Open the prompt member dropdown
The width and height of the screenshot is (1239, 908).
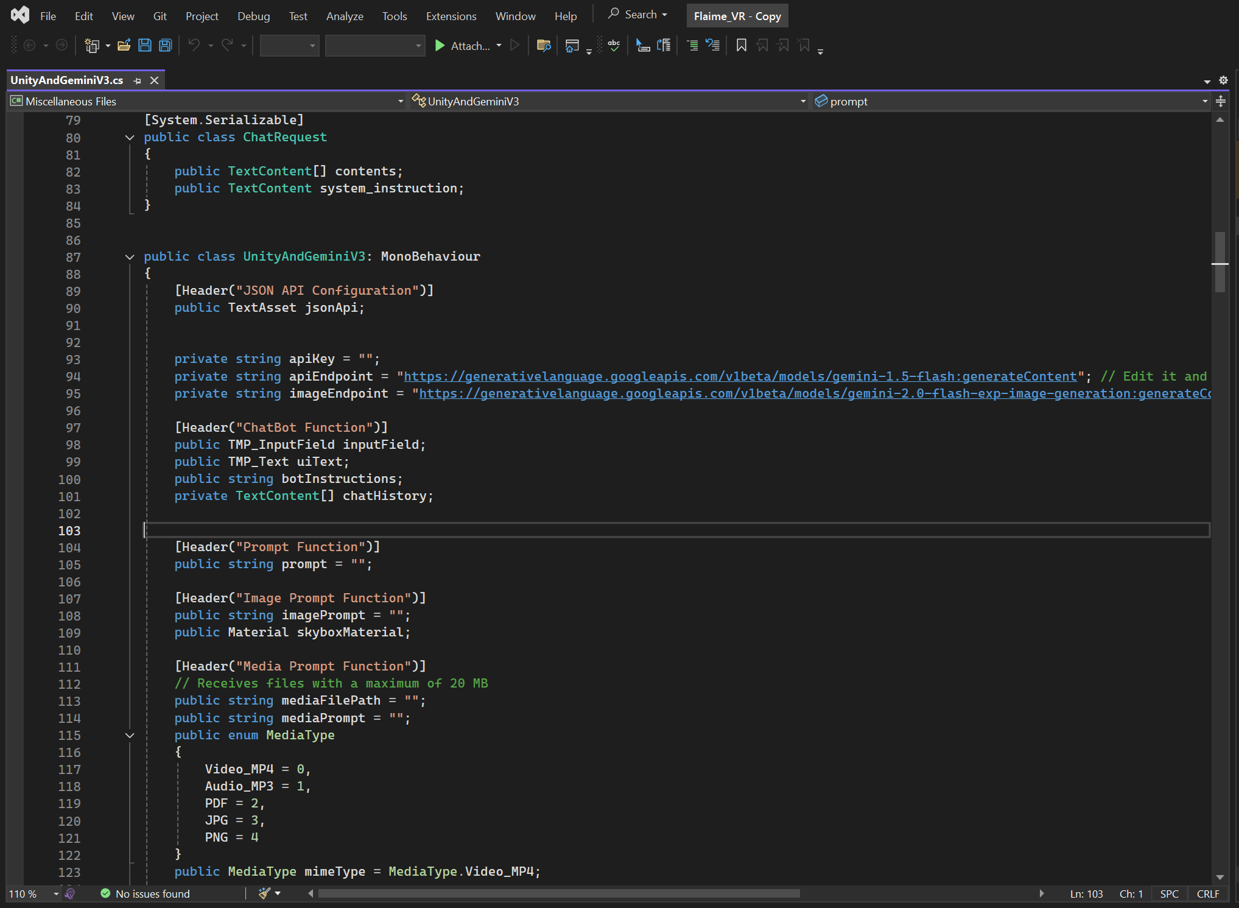click(1204, 102)
